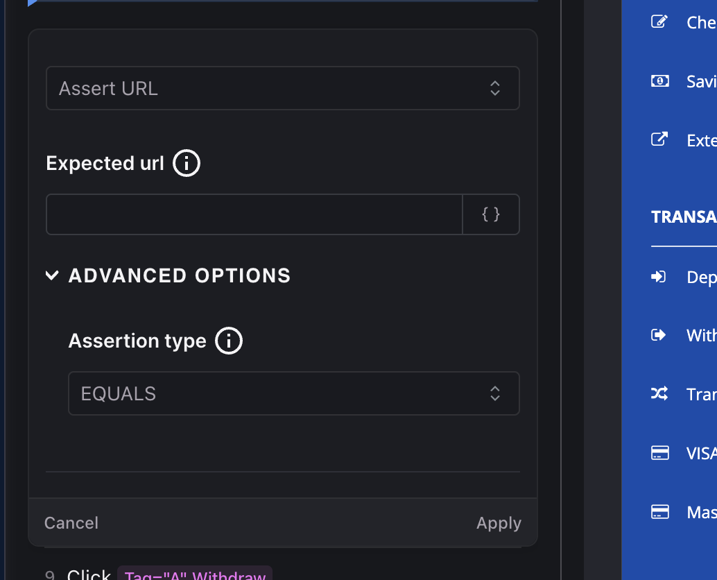Click the Savings money bill icon
The height and width of the screenshot is (580, 717).
[x=659, y=80]
